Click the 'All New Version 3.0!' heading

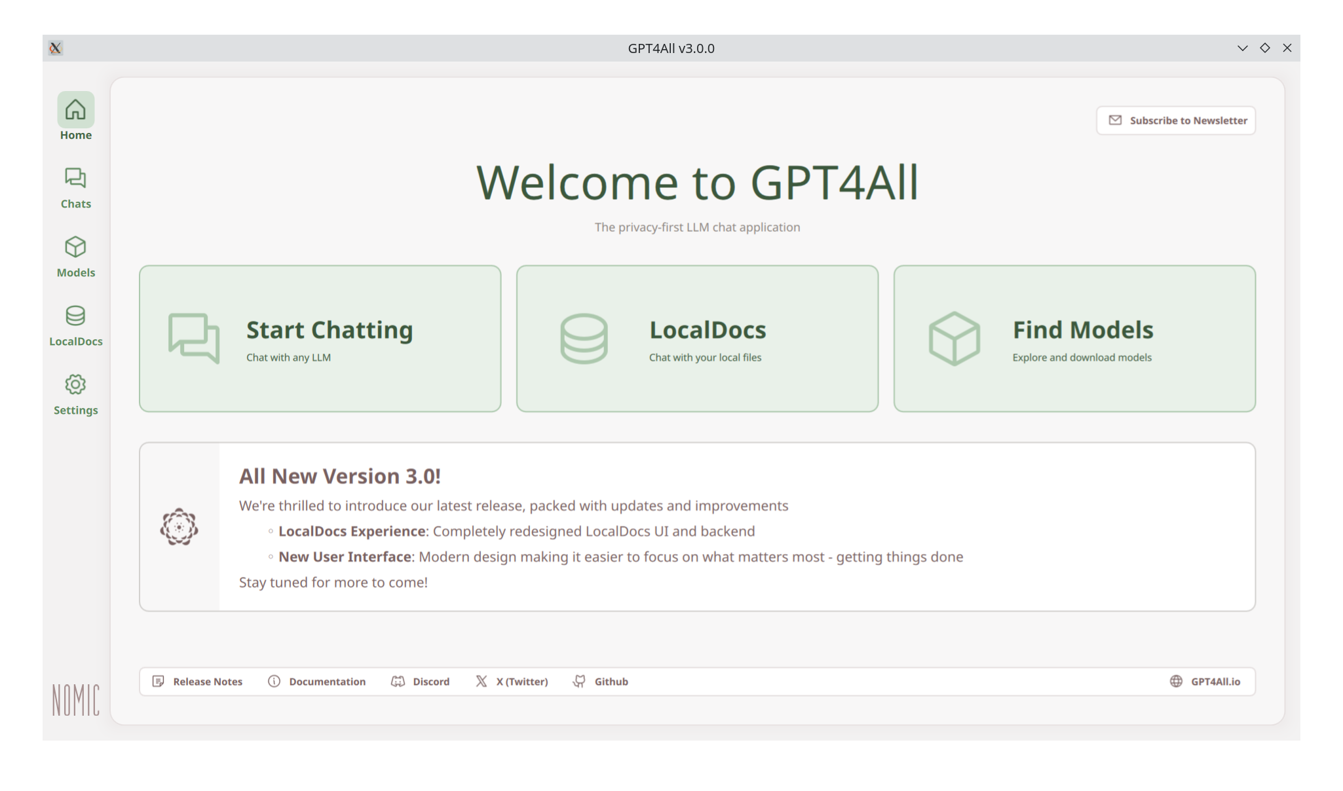pyautogui.click(x=340, y=476)
